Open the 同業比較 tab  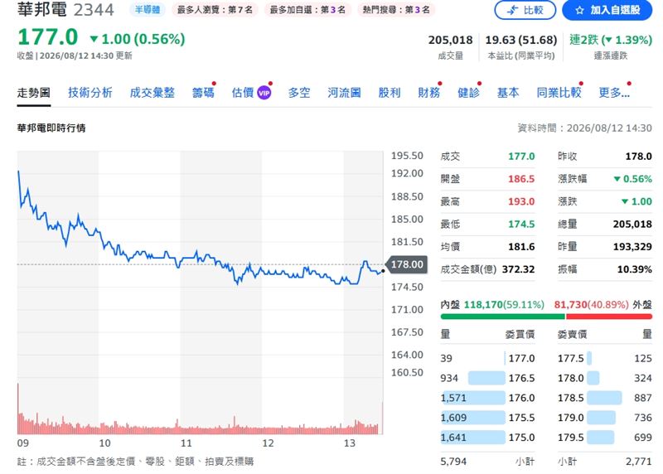pyautogui.click(x=559, y=93)
